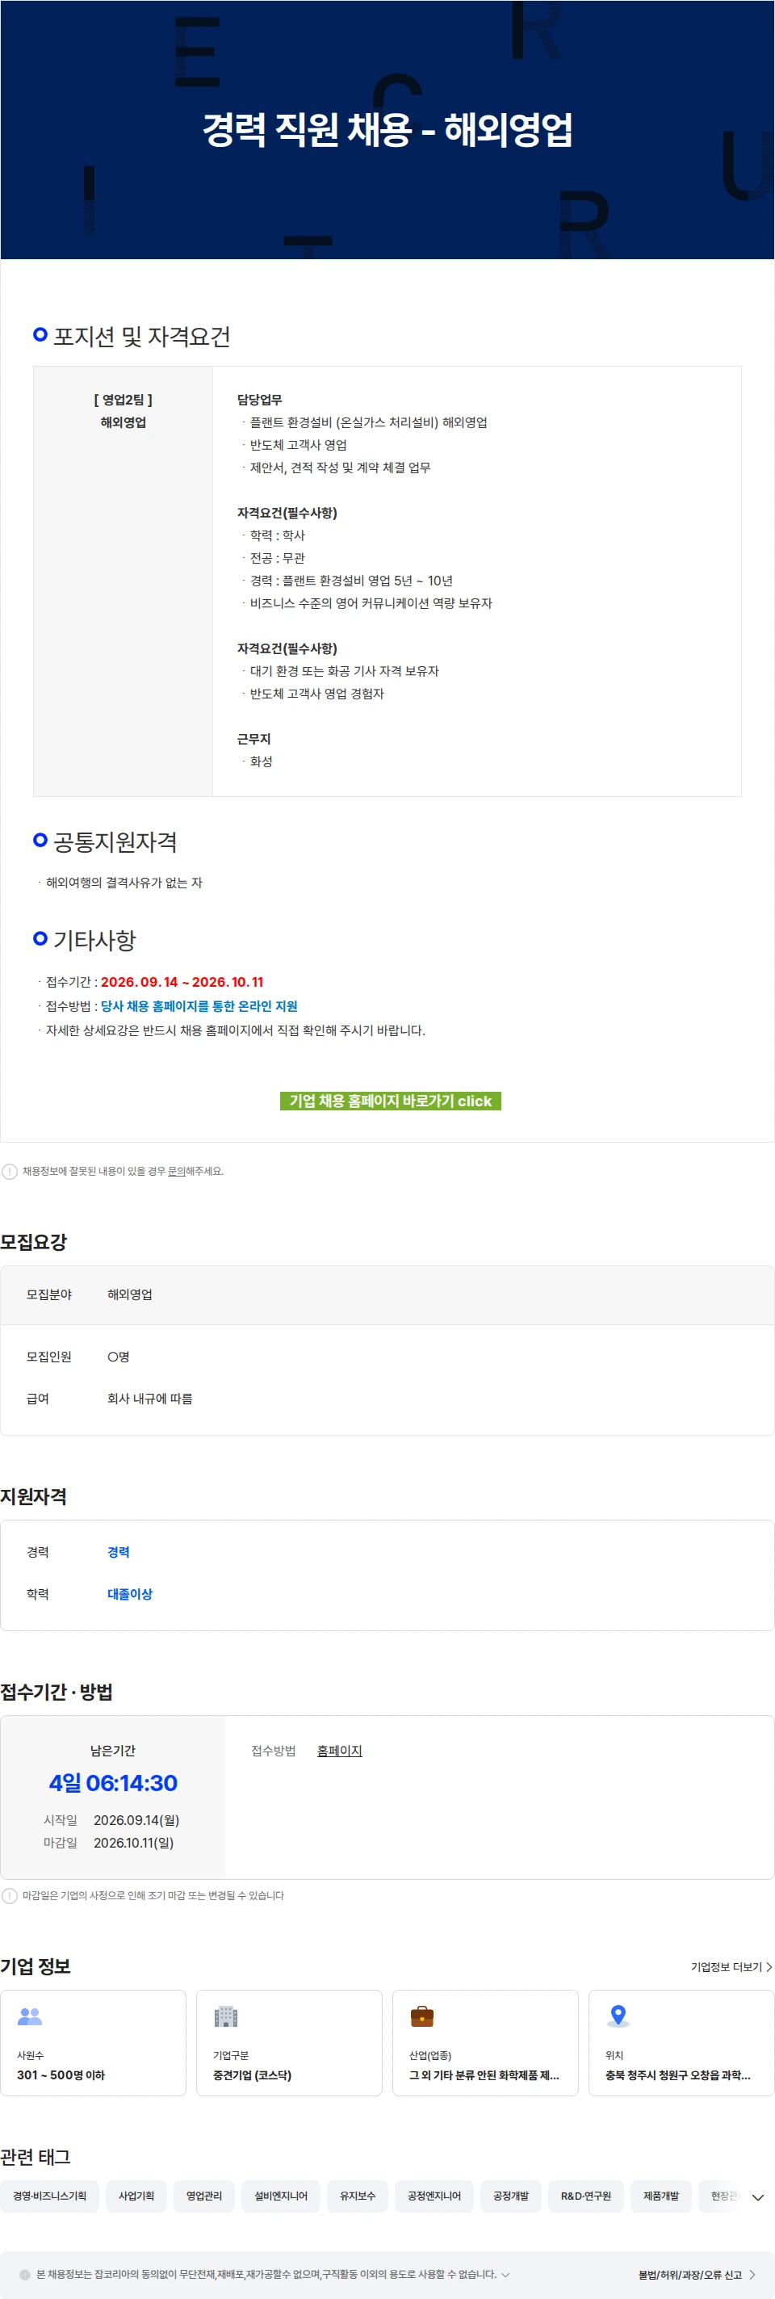Image resolution: width=775 pixels, height=2299 pixels.
Task: Expand the copyright notice dropdown arrow
Action: 505,2274
